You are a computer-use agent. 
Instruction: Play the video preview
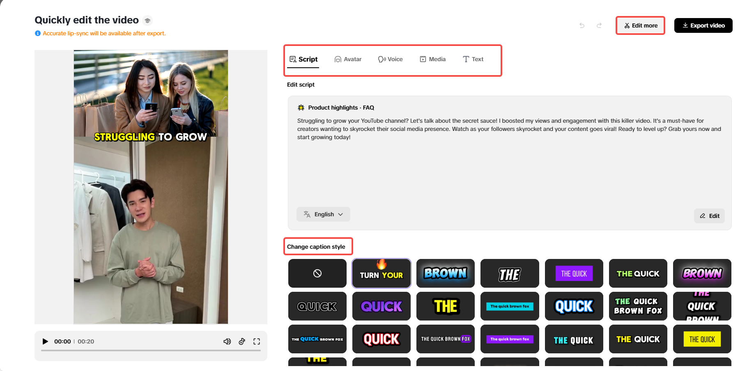point(45,341)
